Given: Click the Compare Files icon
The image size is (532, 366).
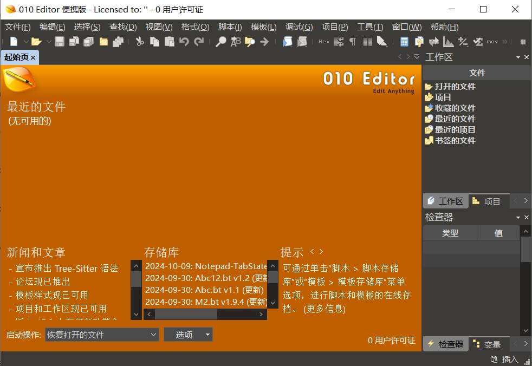Looking at the screenshot, I should click(x=419, y=41).
